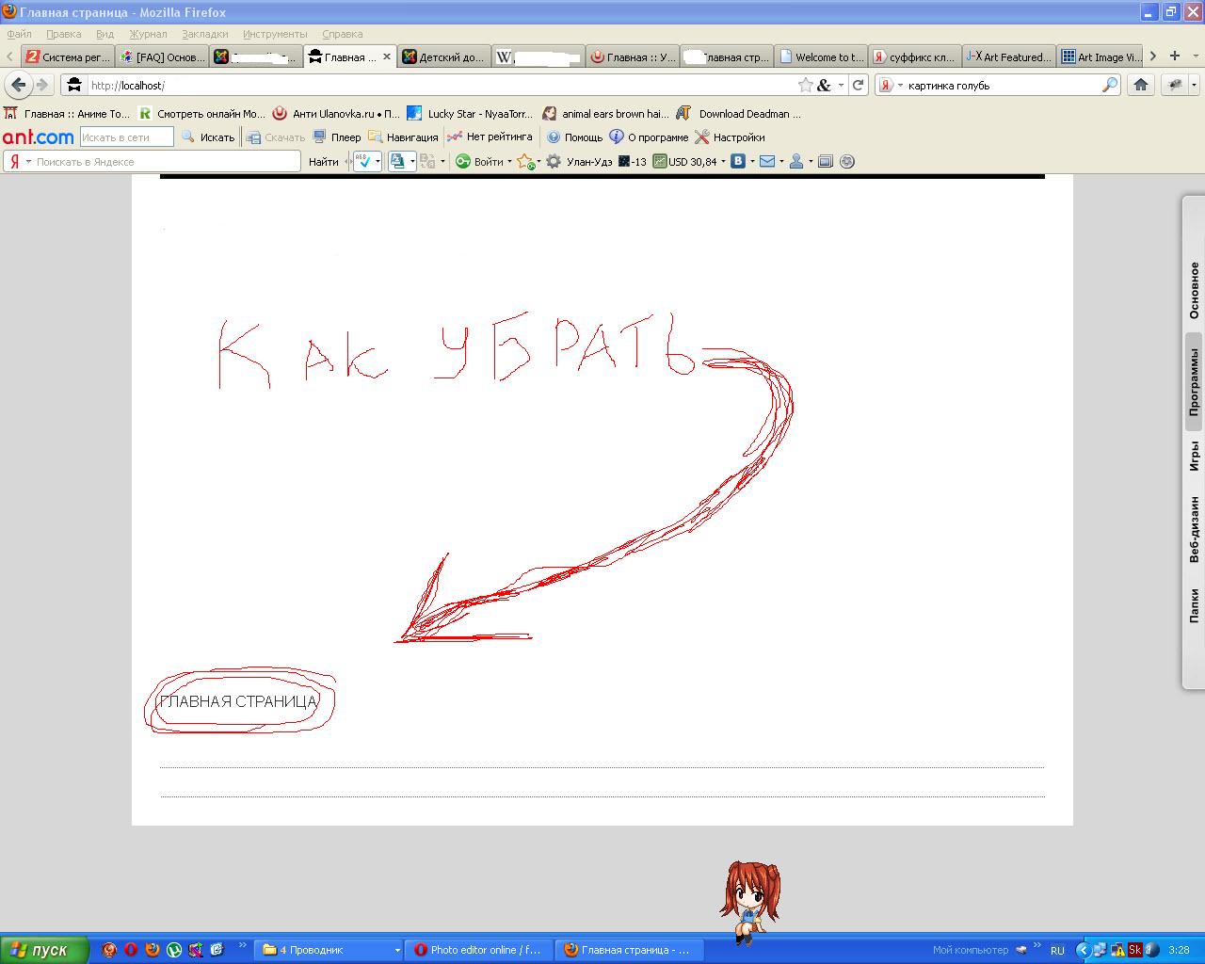Open the USD 30,84 currency dropdown
Screen dimensions: 1205x964
(x=723, y=162)
